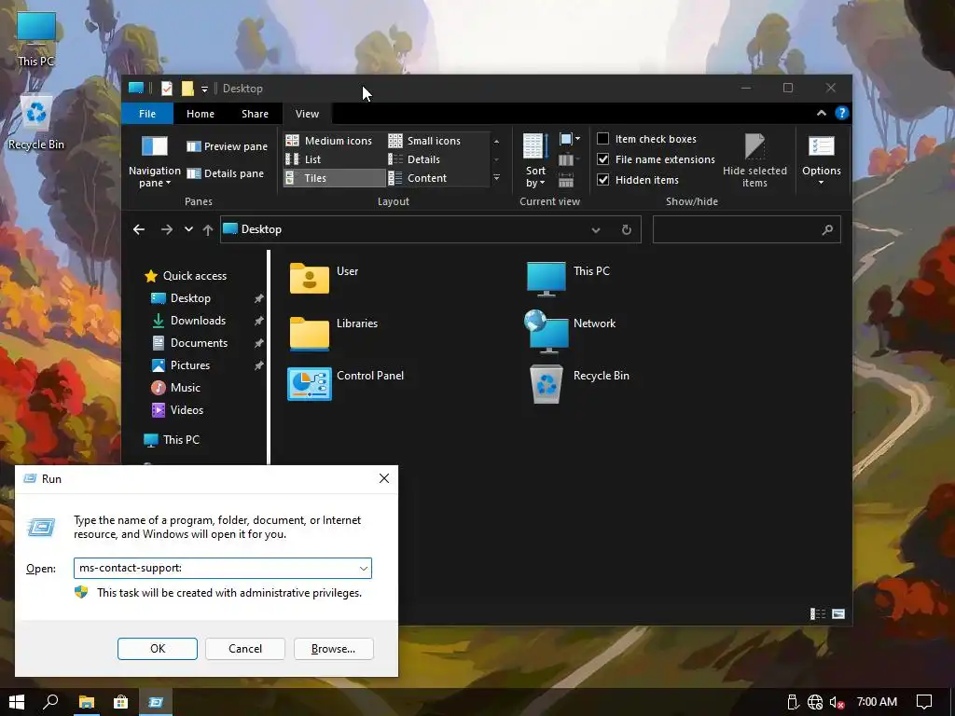Open Downloads in navigation pane
Viewport: 955px width, 716px height.
coord(188,321)
